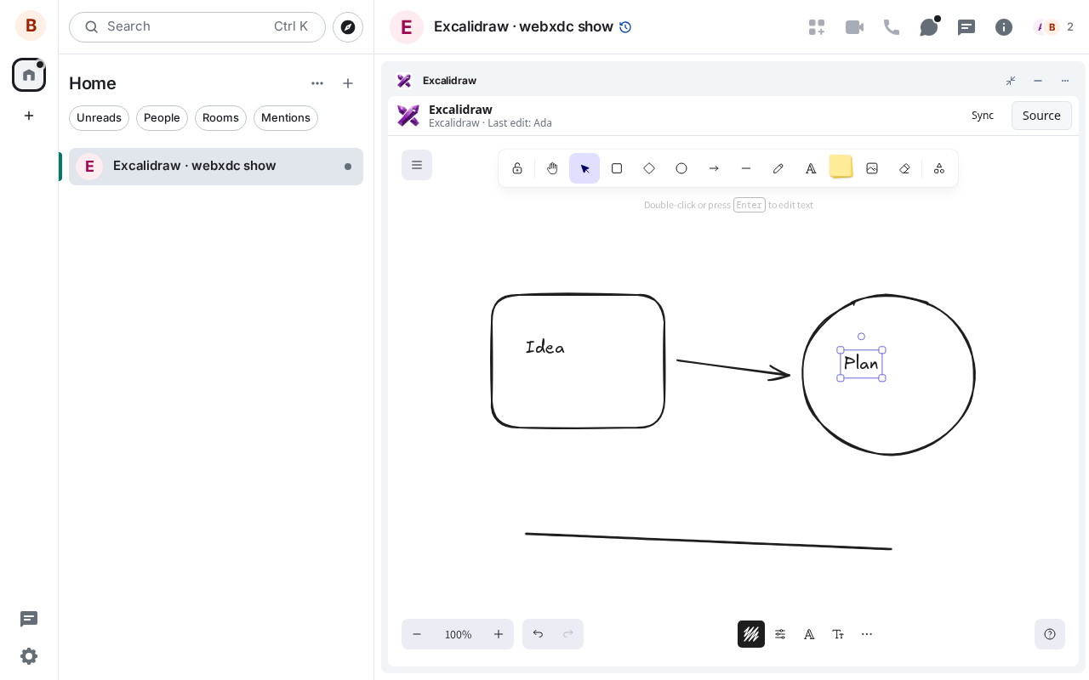Screen dimensions: 1089x680
Task: Filter by Rooms
Action: pos(220,118)
